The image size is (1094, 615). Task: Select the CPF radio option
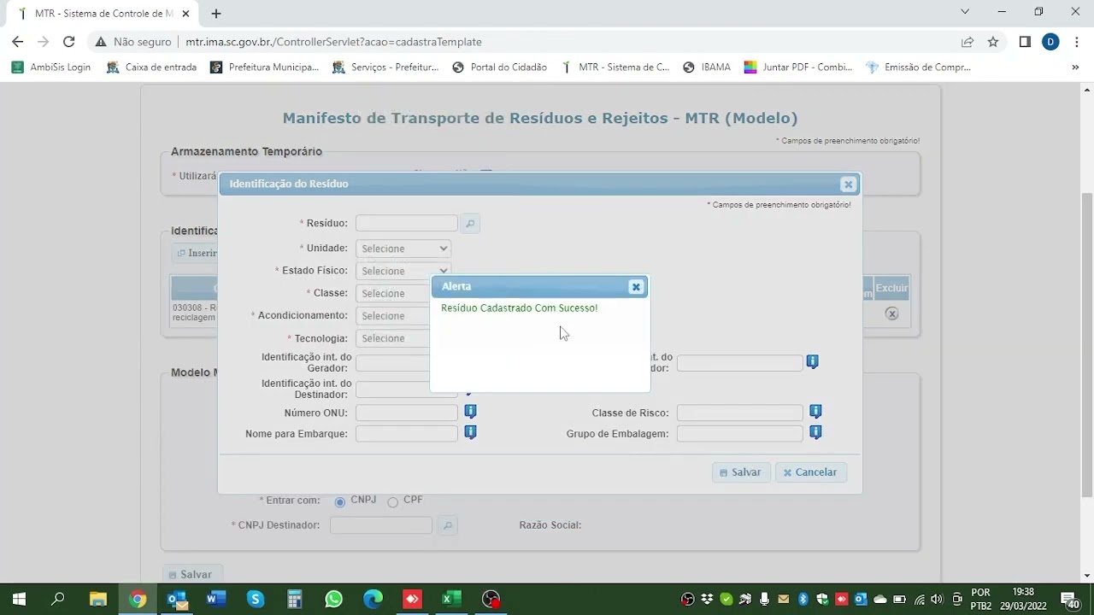393,502
